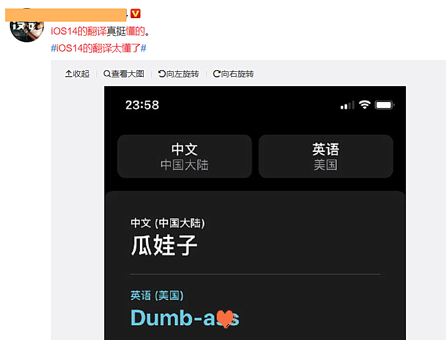446x340 pixels.
Task: Click the orange V verification badge
Action: pyautogui.click(x=136, y=13)
